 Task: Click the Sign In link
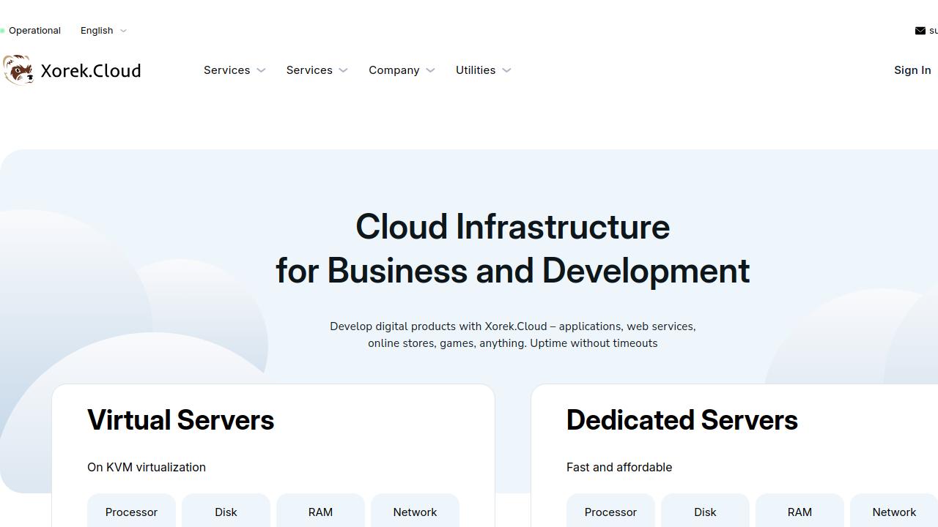pos(912,70)
